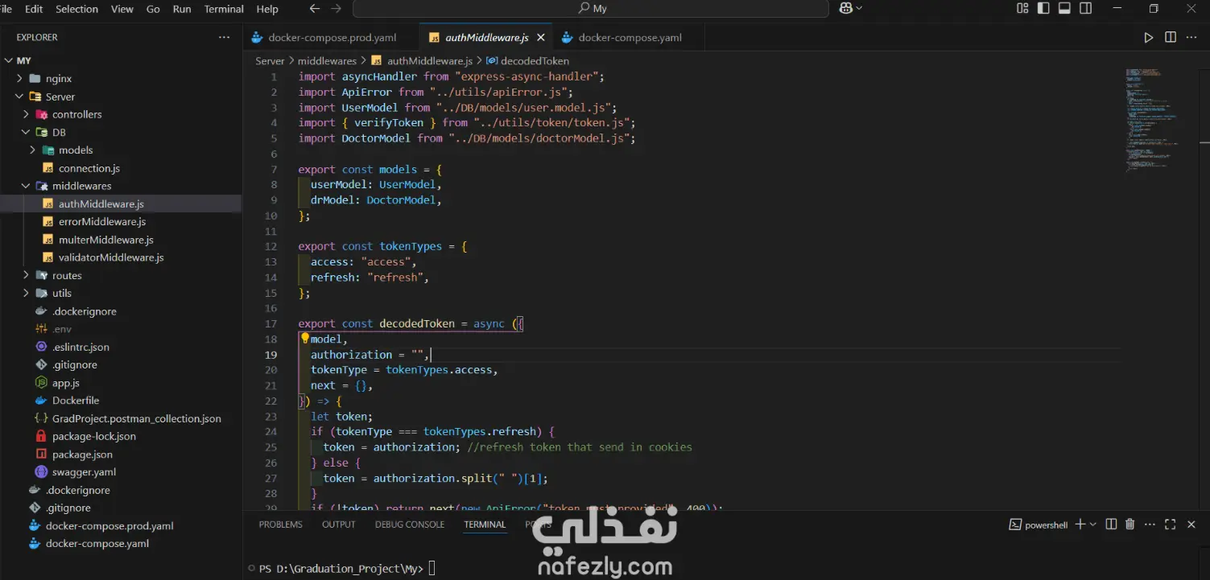Image resolution: width=1210 pixels, height=580 pixels.
Task: Click the lightbulb code action icon
Action: click(305, 338)
